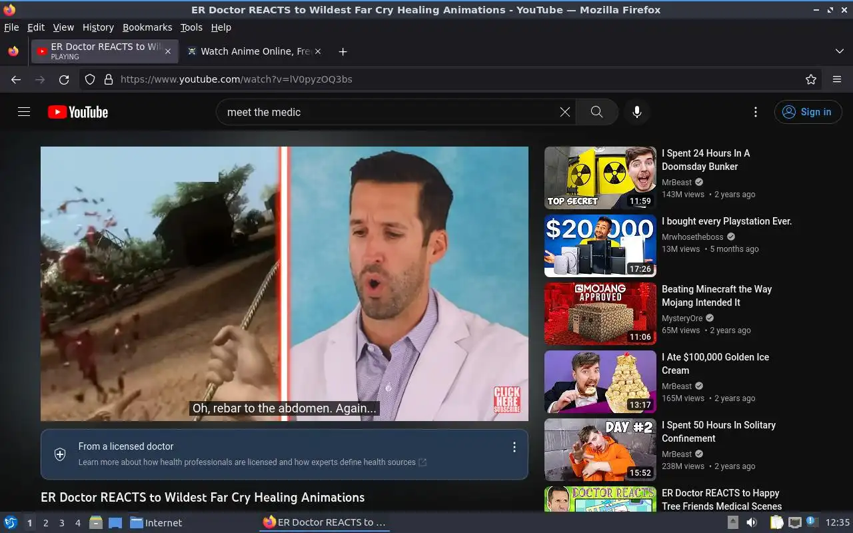This screenshot has width=853, height=533.
Task: Open the Edit menu
Action: pos(36,27)
